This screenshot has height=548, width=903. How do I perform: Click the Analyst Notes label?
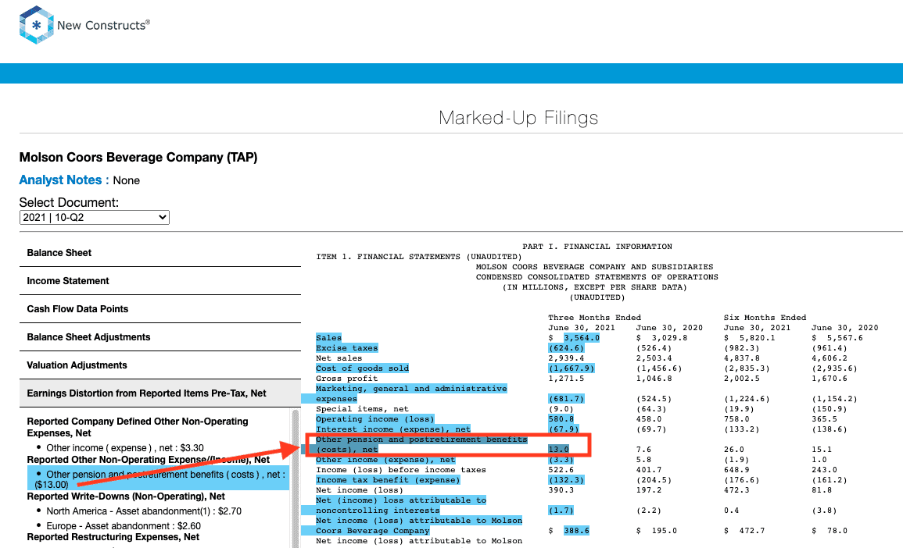point(64,180)
